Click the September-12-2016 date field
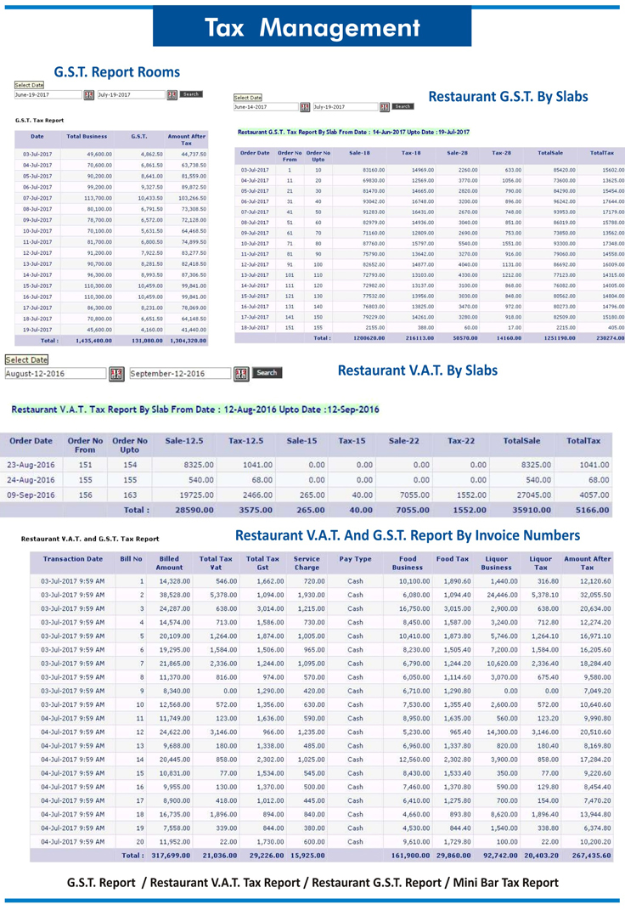Viewport: 625px width, 910px height. [180, 374]
